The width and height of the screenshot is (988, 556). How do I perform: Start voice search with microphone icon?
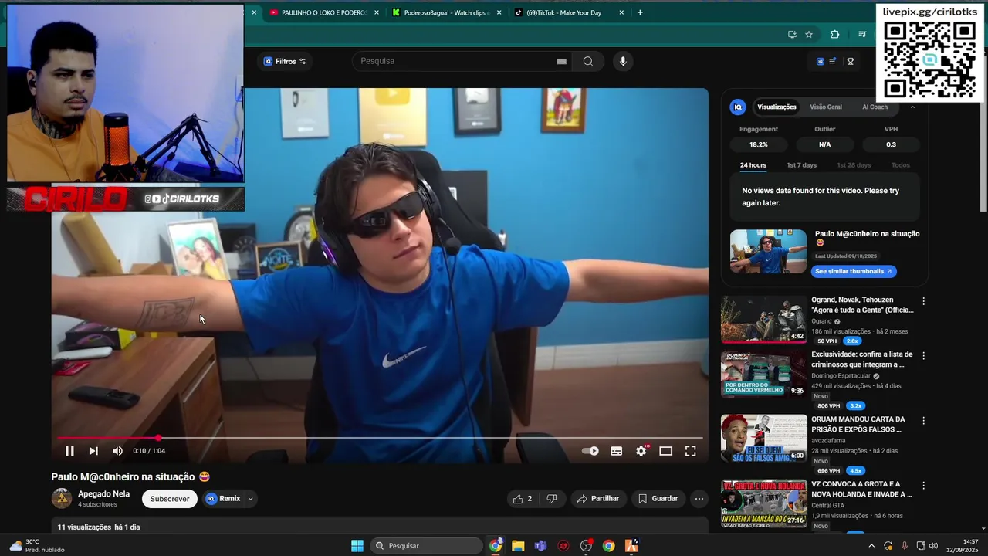pyautogui.click(x=623, y=61)
